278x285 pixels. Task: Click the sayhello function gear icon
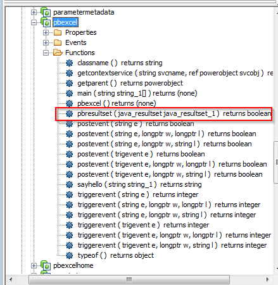[69, 184]
